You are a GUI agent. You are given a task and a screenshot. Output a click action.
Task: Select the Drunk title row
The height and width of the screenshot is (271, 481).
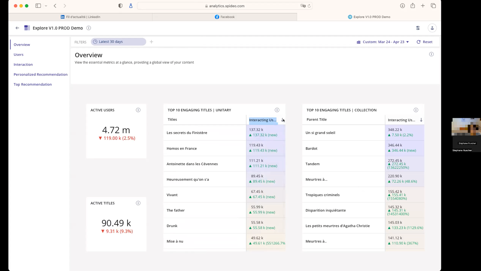[224, 226]
